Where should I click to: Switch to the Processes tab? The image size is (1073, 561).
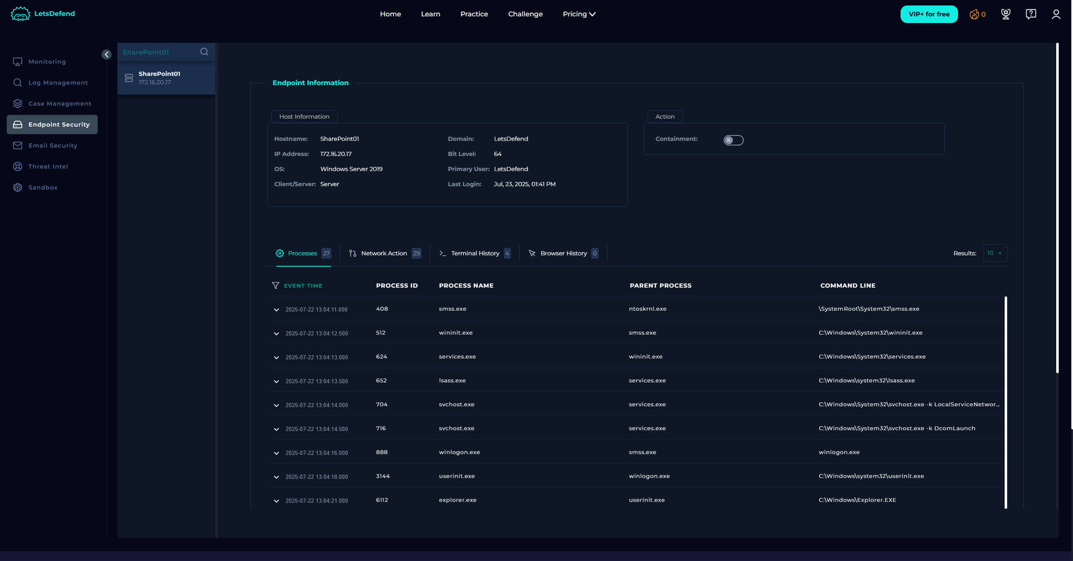click(303, 253)
